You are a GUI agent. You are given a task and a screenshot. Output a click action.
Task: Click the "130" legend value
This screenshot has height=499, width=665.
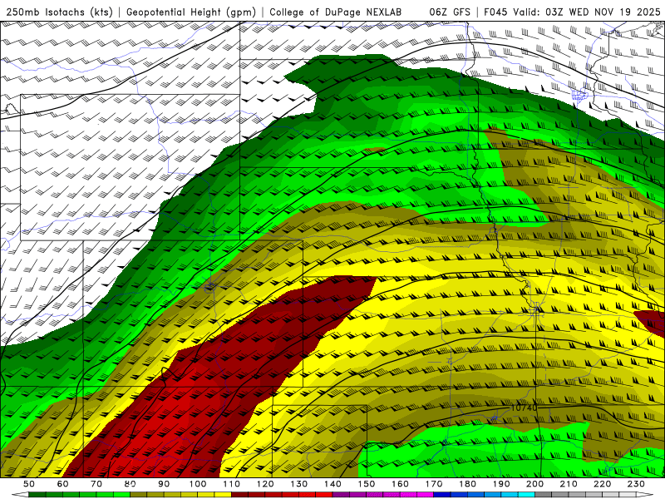(299, 484)
